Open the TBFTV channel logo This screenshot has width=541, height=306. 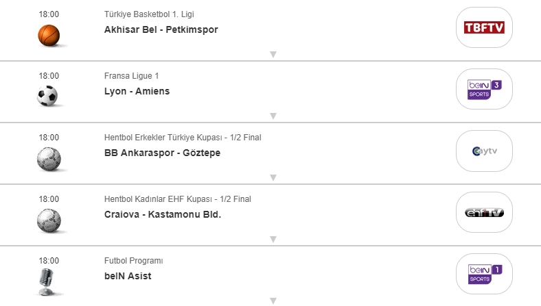pos(485,27)
